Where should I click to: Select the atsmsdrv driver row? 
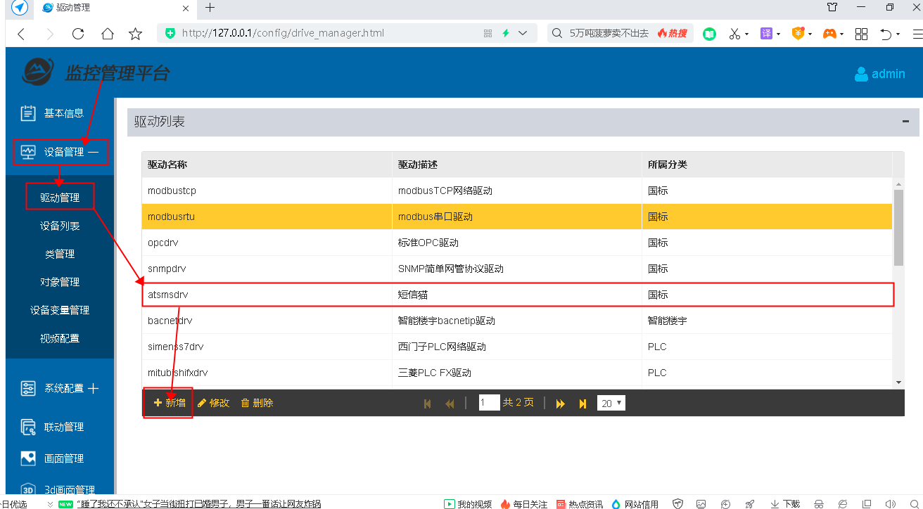[x=517, y=295]
